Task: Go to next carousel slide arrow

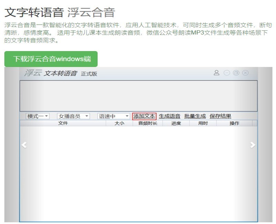Action: coord(253,145)
